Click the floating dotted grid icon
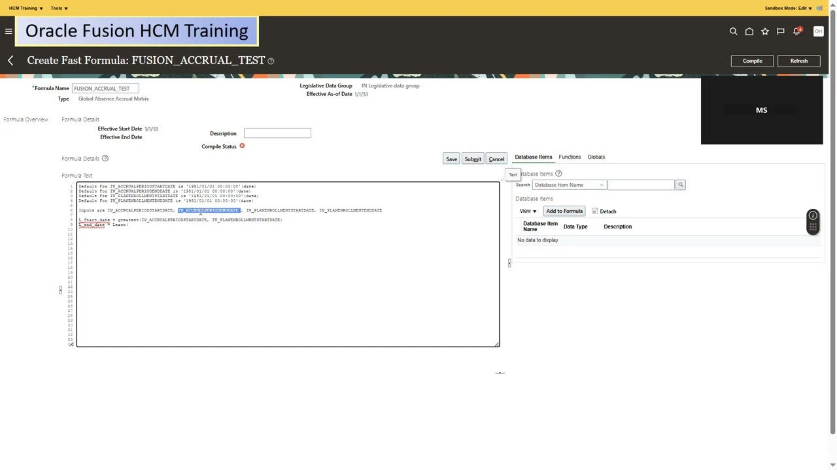The width and height of the screenshot is (837, 470). tap(813, 227)
